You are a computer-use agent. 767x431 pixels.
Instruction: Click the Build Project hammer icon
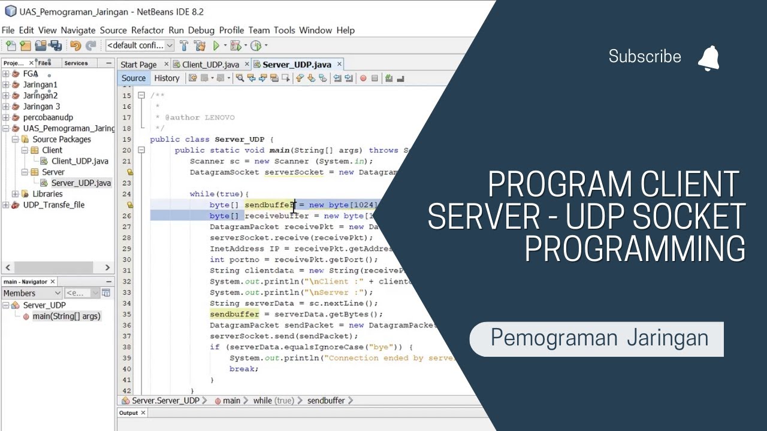pyautogui.click(x=184, y=45)
